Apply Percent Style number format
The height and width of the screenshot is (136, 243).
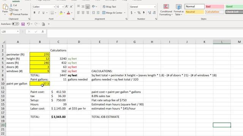click(x=139, y=12)
